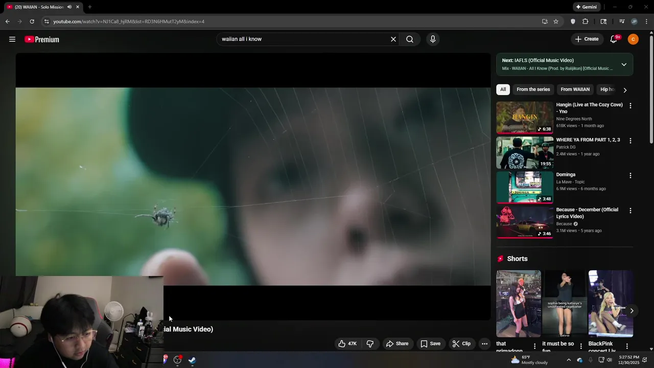Save video to playlist
Viewport: 654px width, 368px height.
430,344
